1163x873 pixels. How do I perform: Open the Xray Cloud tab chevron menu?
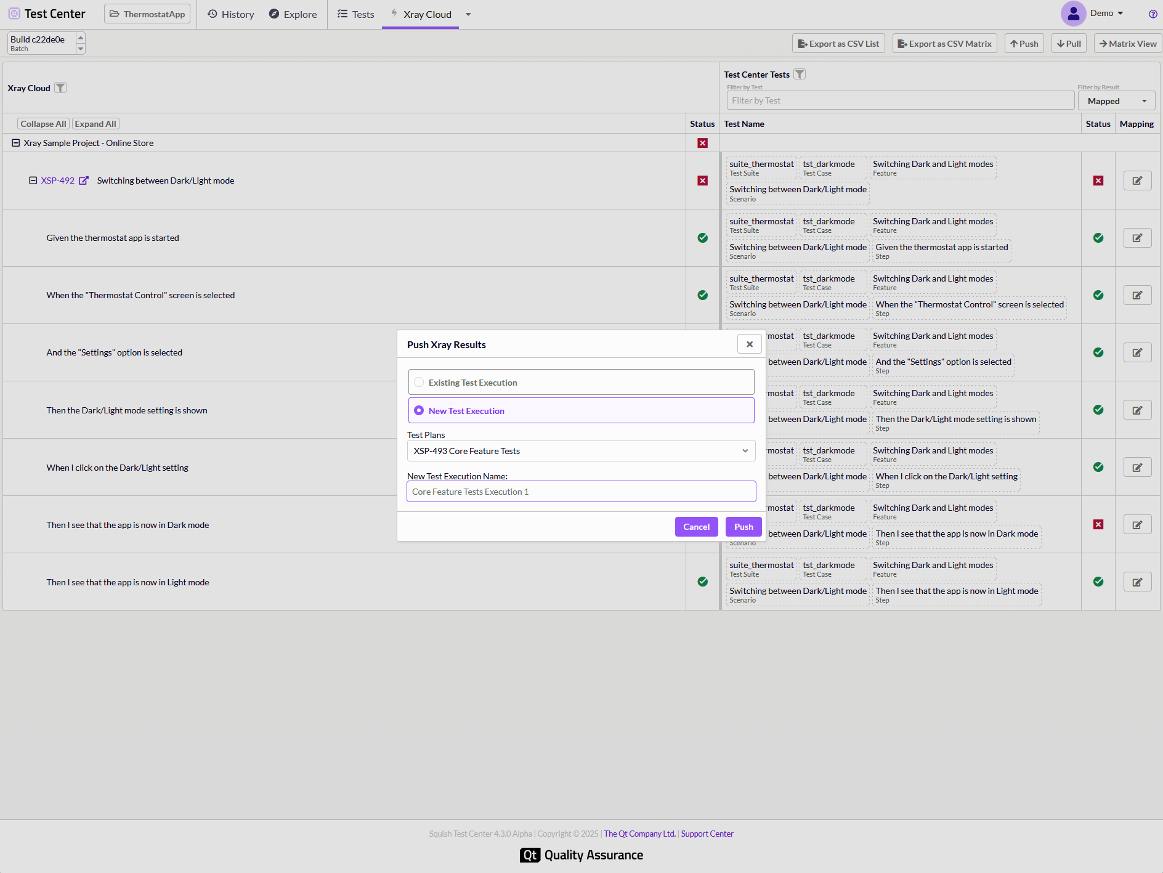pos(468,14)
